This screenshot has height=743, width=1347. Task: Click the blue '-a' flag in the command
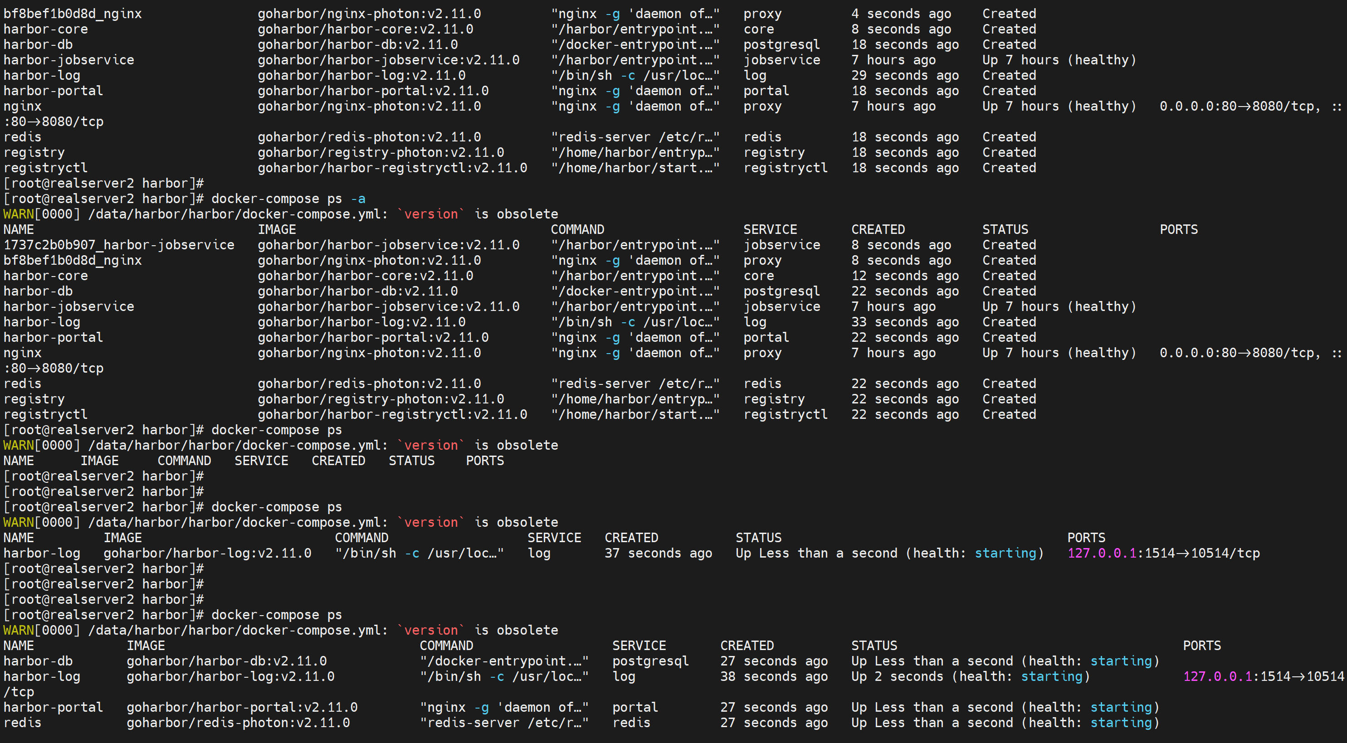[358, 199]
